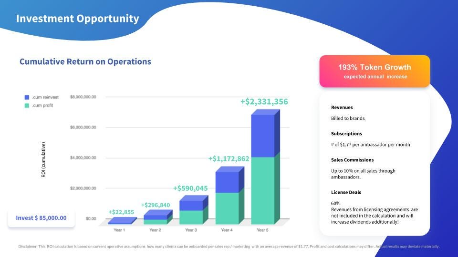Click the $1.77 per ambassador per month line

coord(370,145)
